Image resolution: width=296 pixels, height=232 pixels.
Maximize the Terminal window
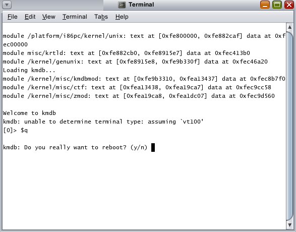click(277, 5)
